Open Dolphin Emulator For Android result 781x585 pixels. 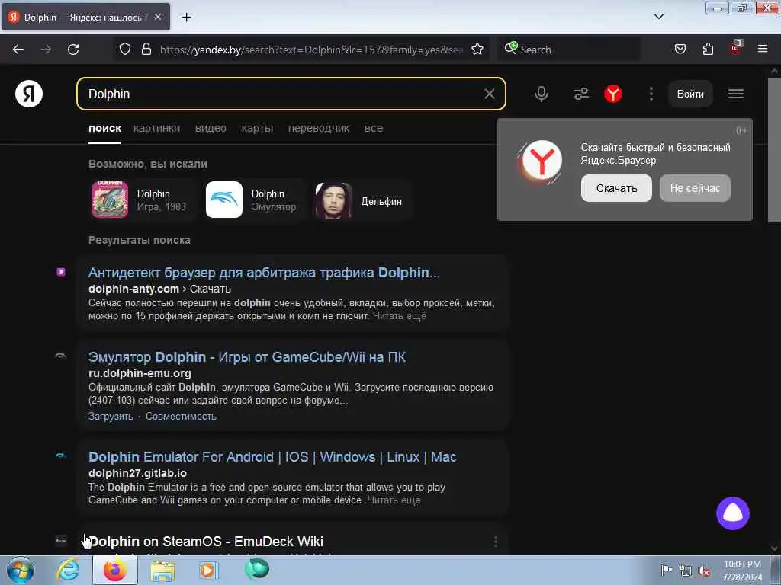tap(272, 457)
